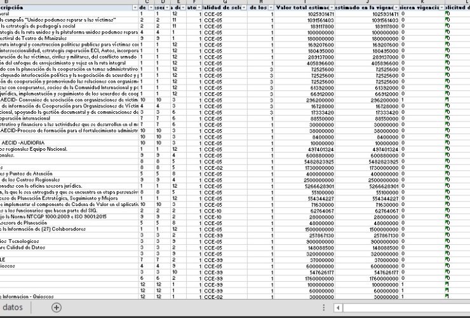Select 5266628901 in the Valor total estimado column
470x318 pixels.
click(x=304, y=186)
